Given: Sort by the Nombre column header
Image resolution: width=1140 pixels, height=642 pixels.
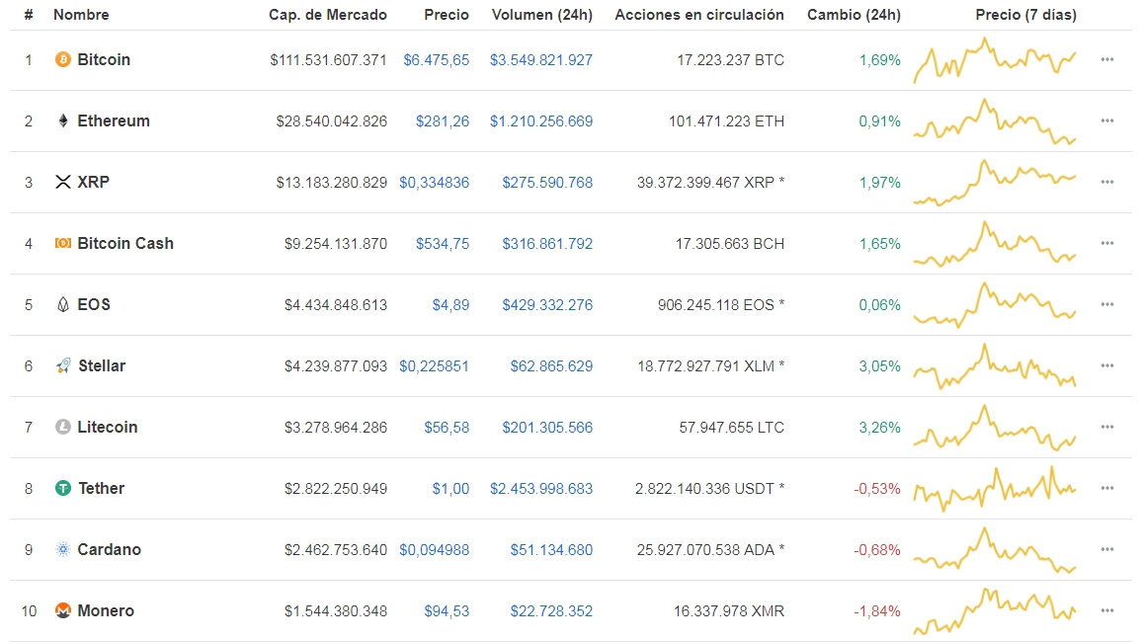Looking at the screenshot, I should (x=81, y=15).
